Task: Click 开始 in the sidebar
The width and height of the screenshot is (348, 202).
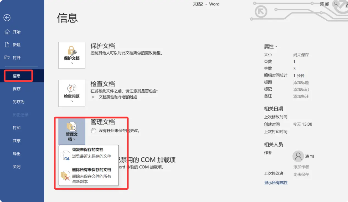Action: tap(22, 32)
